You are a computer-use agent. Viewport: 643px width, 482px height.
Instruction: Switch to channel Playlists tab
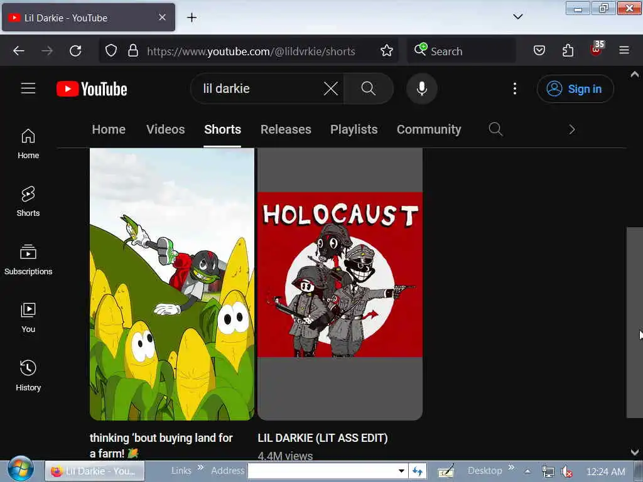(354, 129)
